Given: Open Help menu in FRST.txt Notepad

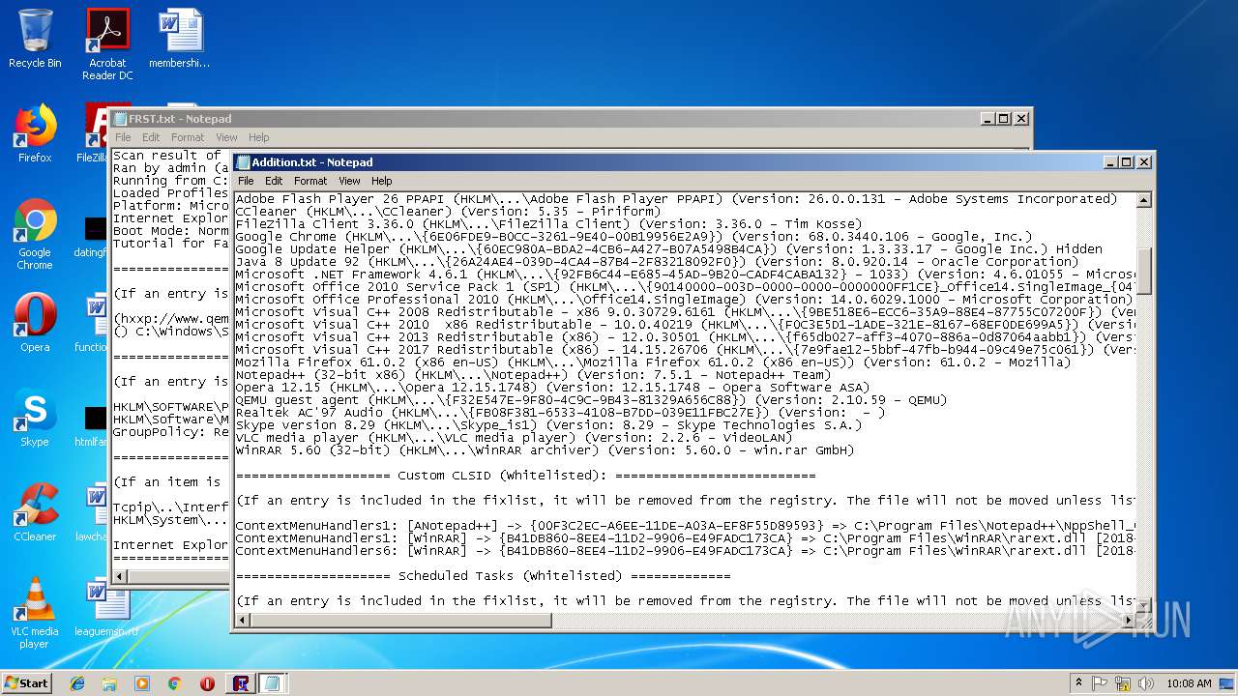Looking at the screenshot, I should pyautogui.click(x=259, y=137).
